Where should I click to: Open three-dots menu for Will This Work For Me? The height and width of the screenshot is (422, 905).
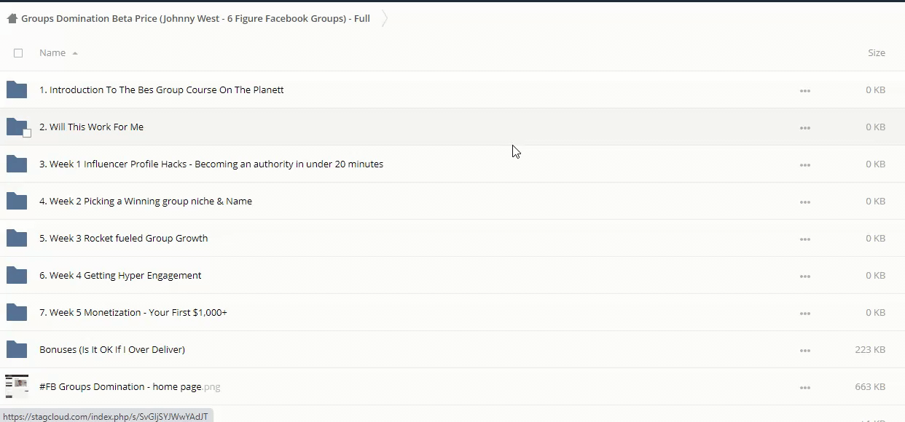tap(804, 127)
